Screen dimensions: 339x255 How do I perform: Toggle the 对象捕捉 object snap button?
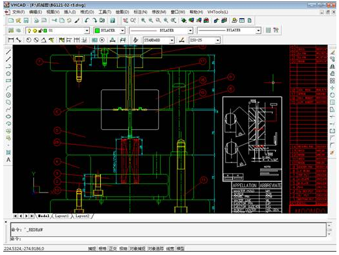(137, 248)
